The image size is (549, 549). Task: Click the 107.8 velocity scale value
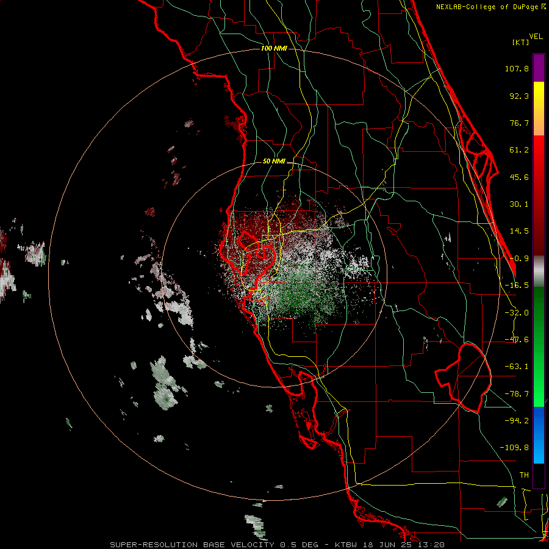click(x=517, y=68)
